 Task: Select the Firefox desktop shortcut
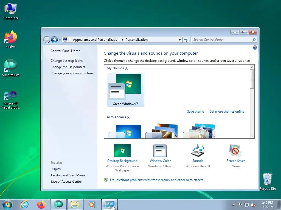click(x=11, y=39)
